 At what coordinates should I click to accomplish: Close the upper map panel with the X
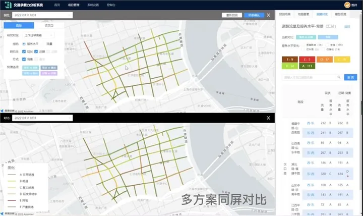pyautogui.click(x=268, y=15)
